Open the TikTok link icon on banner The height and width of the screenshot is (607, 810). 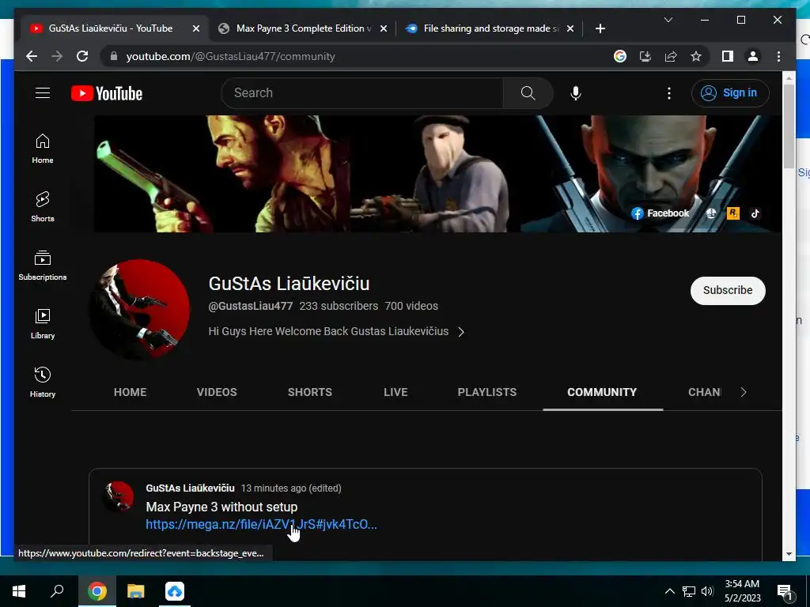pos(755,213)
